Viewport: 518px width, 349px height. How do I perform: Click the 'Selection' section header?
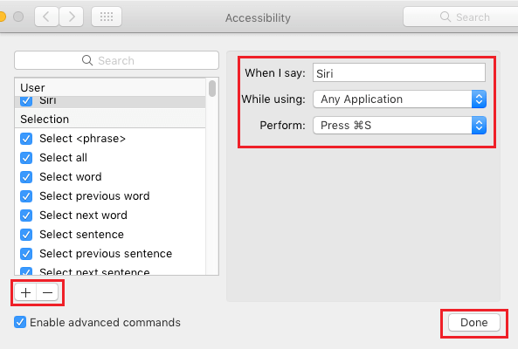click(x=110, y=119)
